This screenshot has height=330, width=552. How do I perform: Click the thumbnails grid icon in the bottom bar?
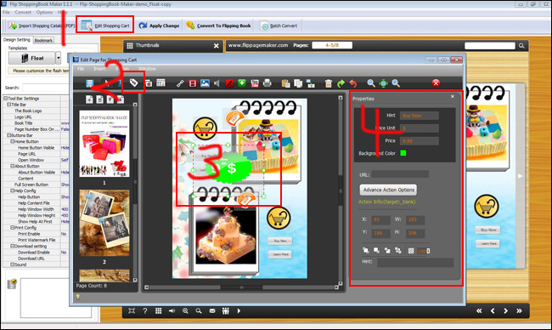(159, 310)
